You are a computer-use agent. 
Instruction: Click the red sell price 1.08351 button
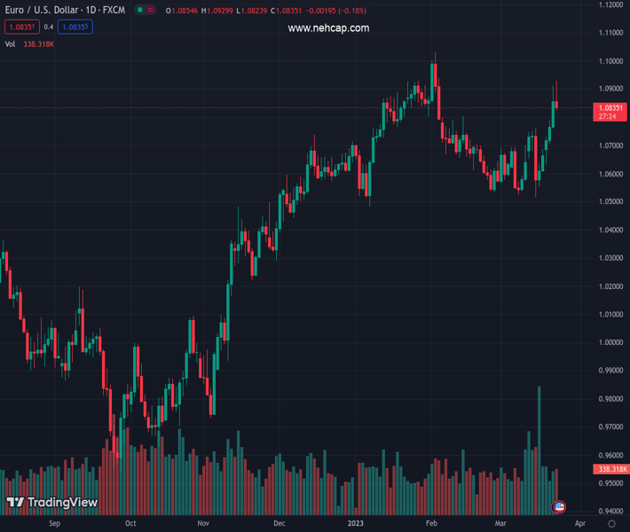22,27
